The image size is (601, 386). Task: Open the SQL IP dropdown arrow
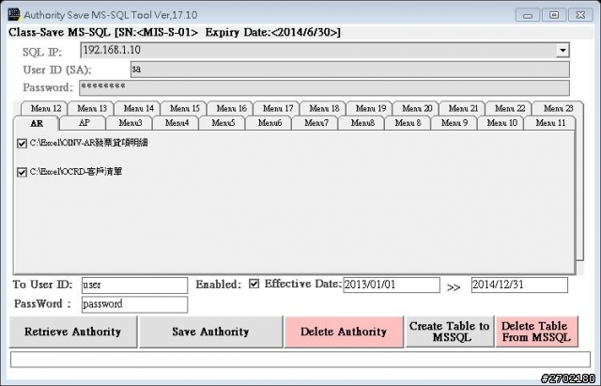[x=562, y=50]
